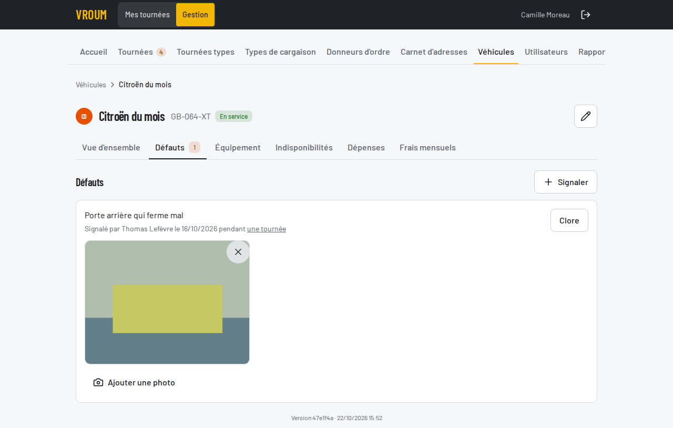The width and height of the screenshot is (673, 428).
Task: Click the VROUM logo
Action: point(91,15)
